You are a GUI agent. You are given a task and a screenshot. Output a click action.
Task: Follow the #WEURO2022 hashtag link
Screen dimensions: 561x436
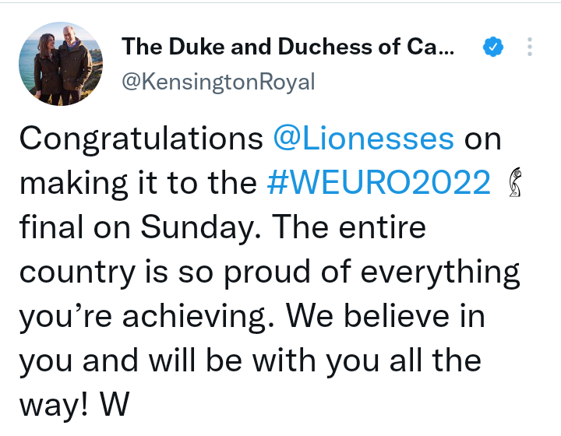click(x=379, y=184)
